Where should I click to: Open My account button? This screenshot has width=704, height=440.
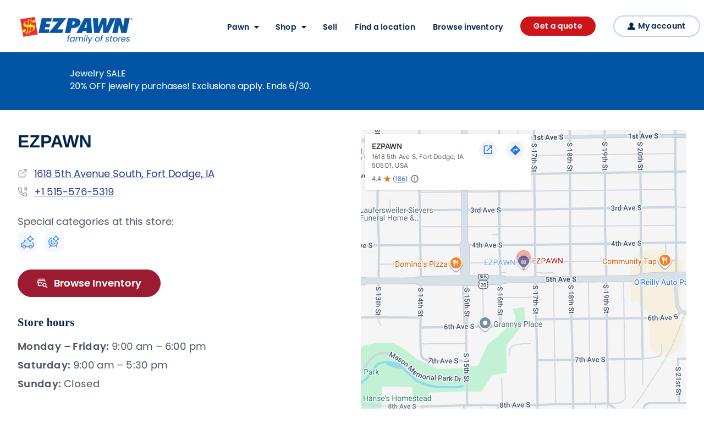coord(656,26)
